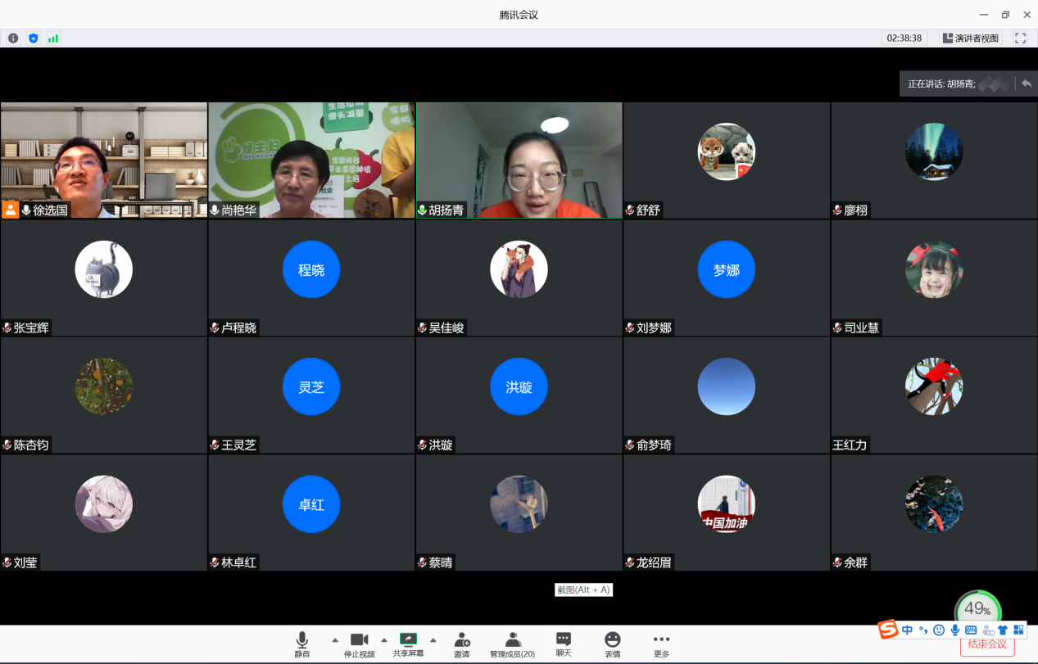Open the 邀请 invite icon

coord(462,644)
